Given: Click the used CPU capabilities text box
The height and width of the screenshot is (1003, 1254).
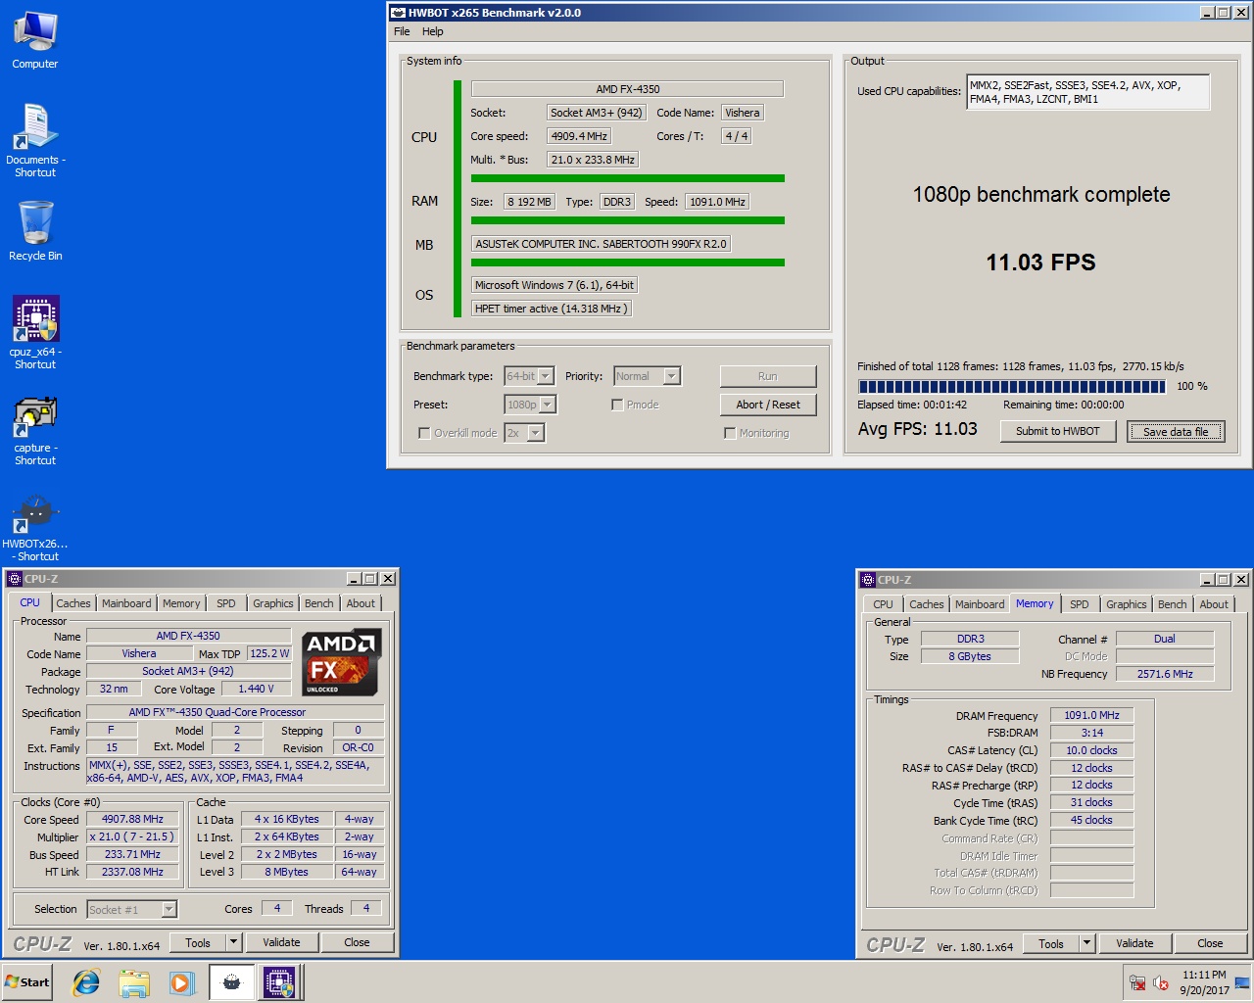Looking at the screenshot, I should coord(1087,92).
